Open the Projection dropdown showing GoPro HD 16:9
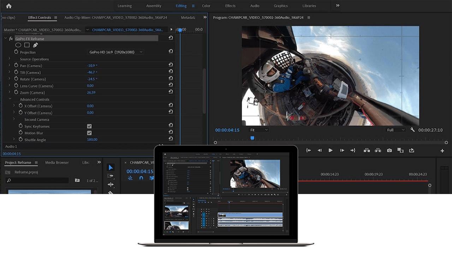This screenshot has width=452, height=254. point(116,52)
